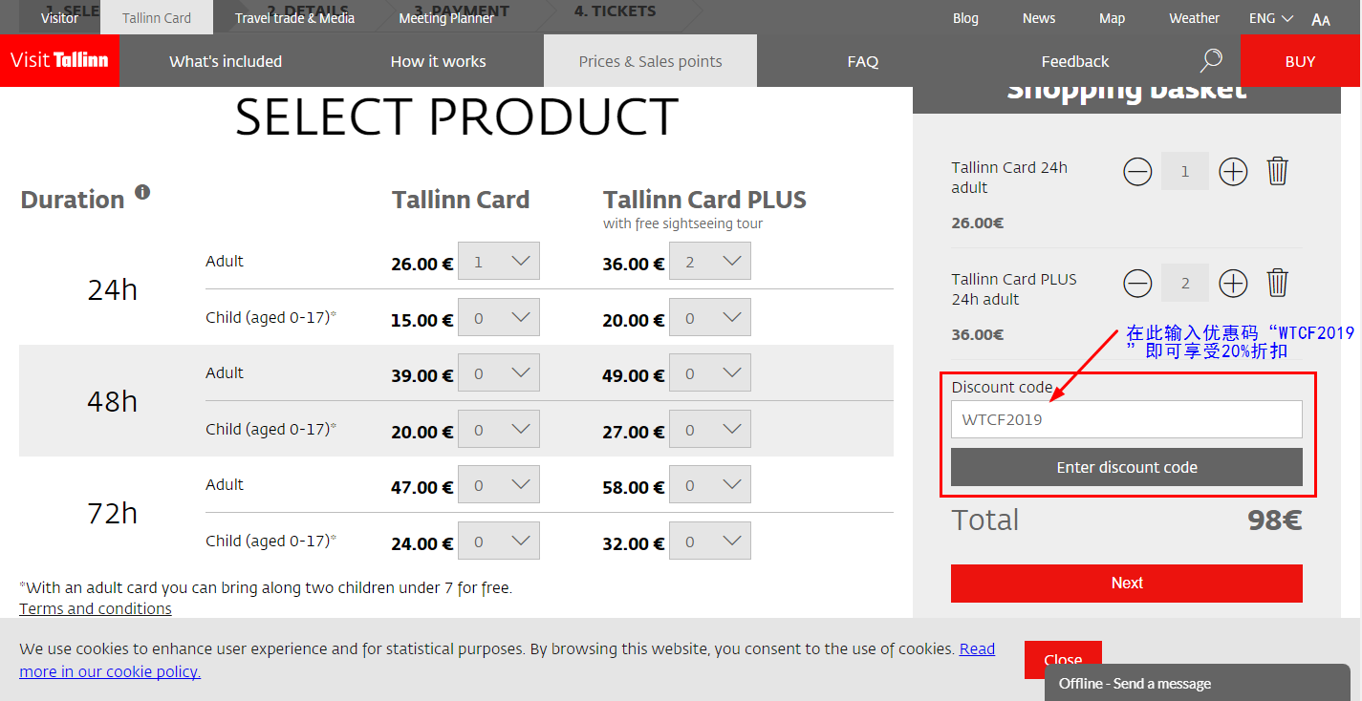Open 24h Child Tallinn Card quantity dropdown
This screenshot has width=1362, height=701.
[x=499, y=317]
